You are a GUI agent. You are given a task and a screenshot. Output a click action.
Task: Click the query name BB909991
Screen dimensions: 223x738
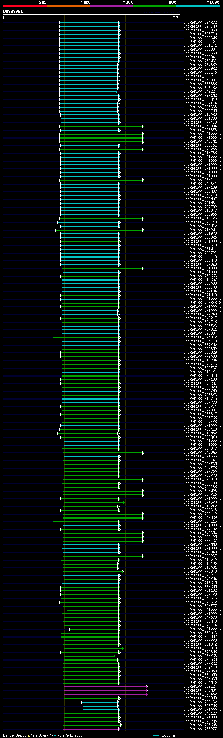pyautogui.click(x=13, y=11)
